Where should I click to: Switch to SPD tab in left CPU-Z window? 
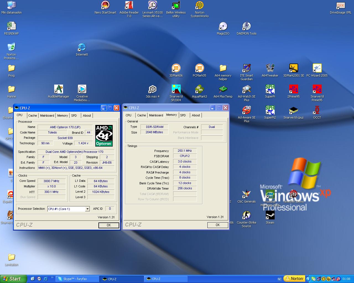point(74,116)
